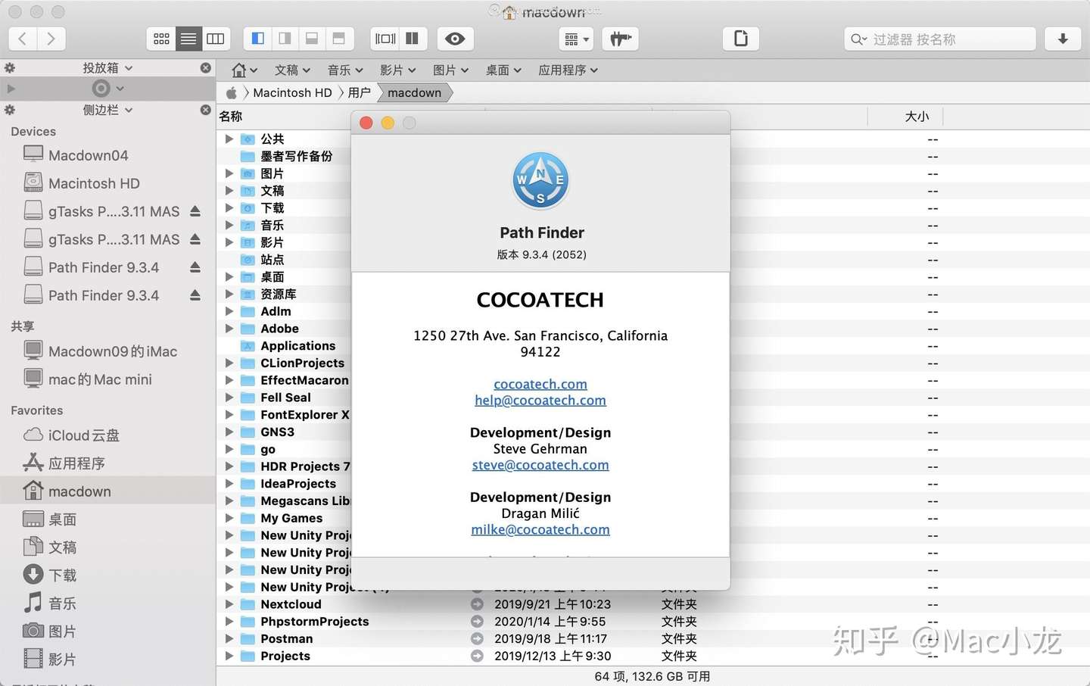Open the 影片 favorites menu

pyautogui.click(x=398, y=70)
